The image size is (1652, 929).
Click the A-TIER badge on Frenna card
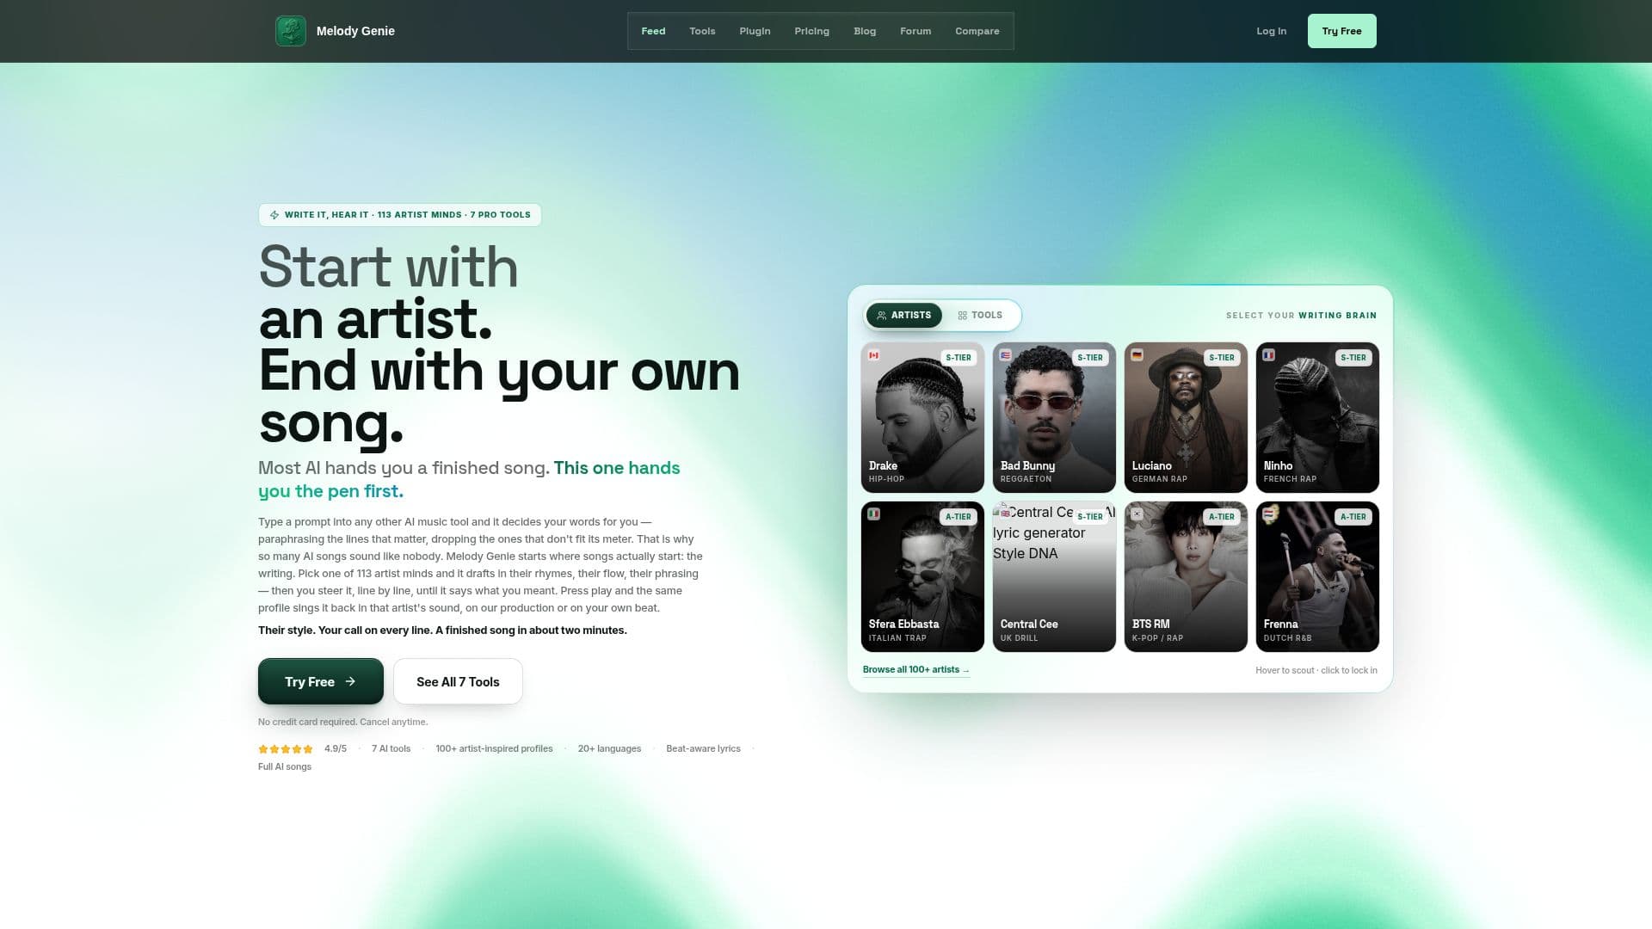pos(1353,517)
